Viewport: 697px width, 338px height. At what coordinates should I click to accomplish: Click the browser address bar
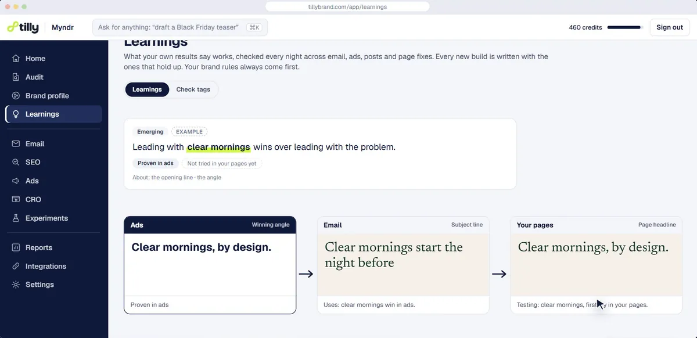point(347,7)
